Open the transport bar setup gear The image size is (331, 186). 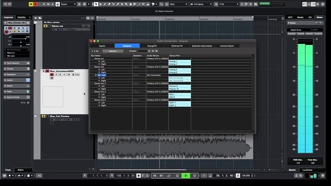(323, 176)
